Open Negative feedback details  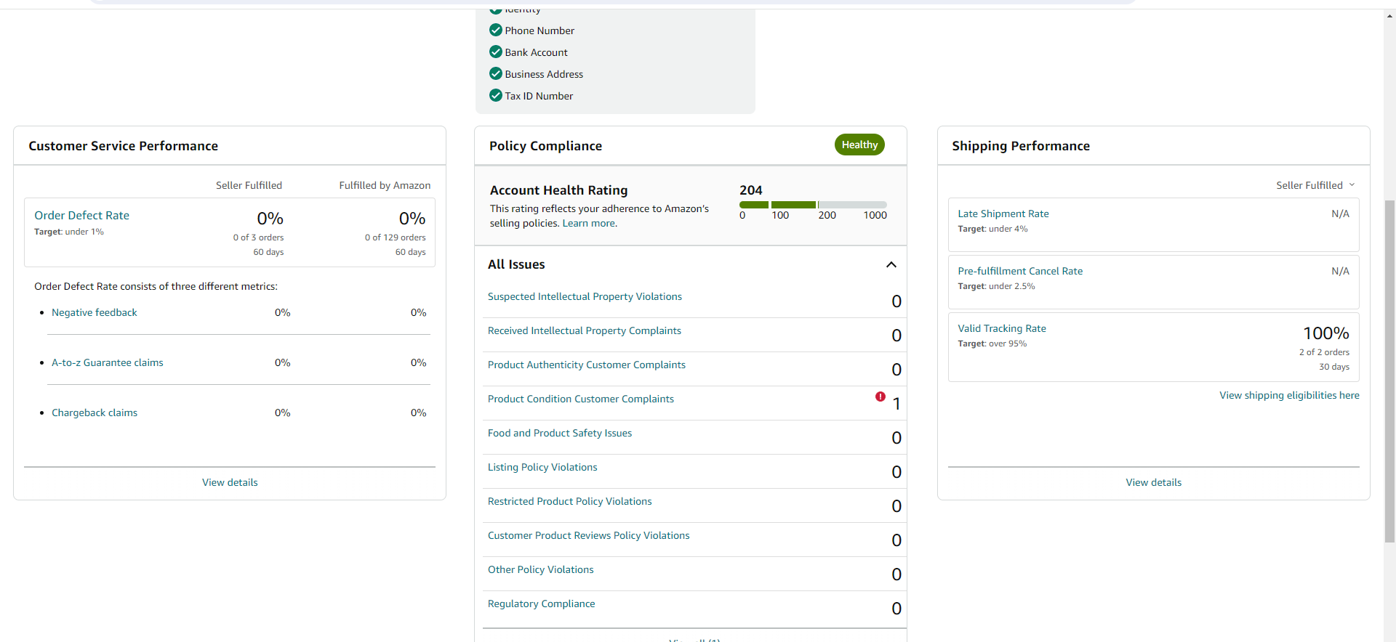click(95, 312)
